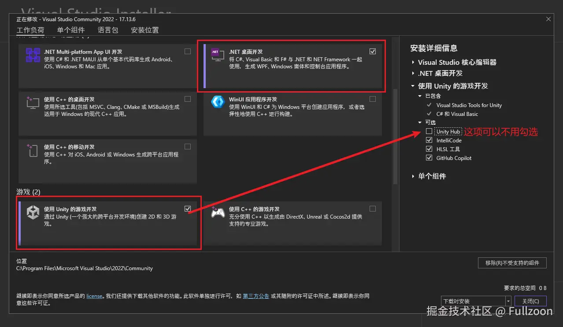Viewport: 563px width, 327px height.
Task: Switch to the 语言包 tab
Action: pyautogui.click(x=108, y=30)
